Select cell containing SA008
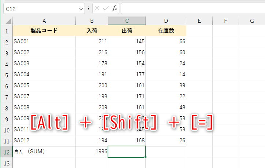The image size is (265, 168). pyautogui.click(x=44, y=108)
